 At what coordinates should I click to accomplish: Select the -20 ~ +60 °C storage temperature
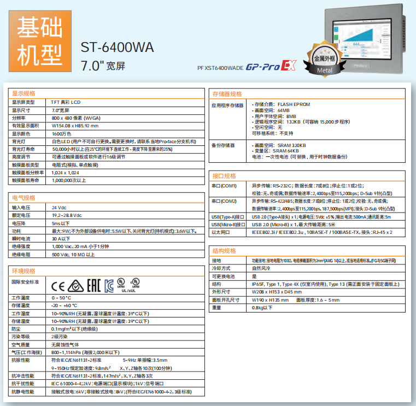[x=64, y=305]
